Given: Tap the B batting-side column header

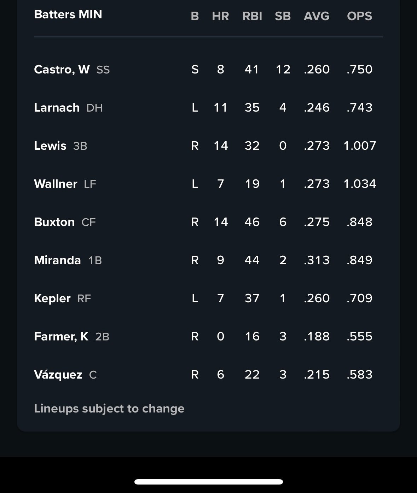Looking at the screenshot, I should [x=195, y=16].
